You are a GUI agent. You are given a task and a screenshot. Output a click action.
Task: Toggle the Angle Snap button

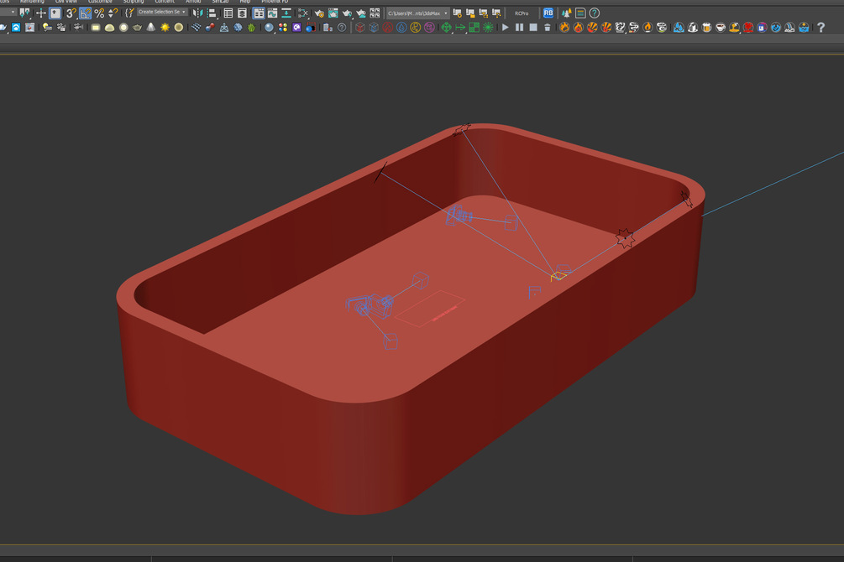tap(85, 13)
